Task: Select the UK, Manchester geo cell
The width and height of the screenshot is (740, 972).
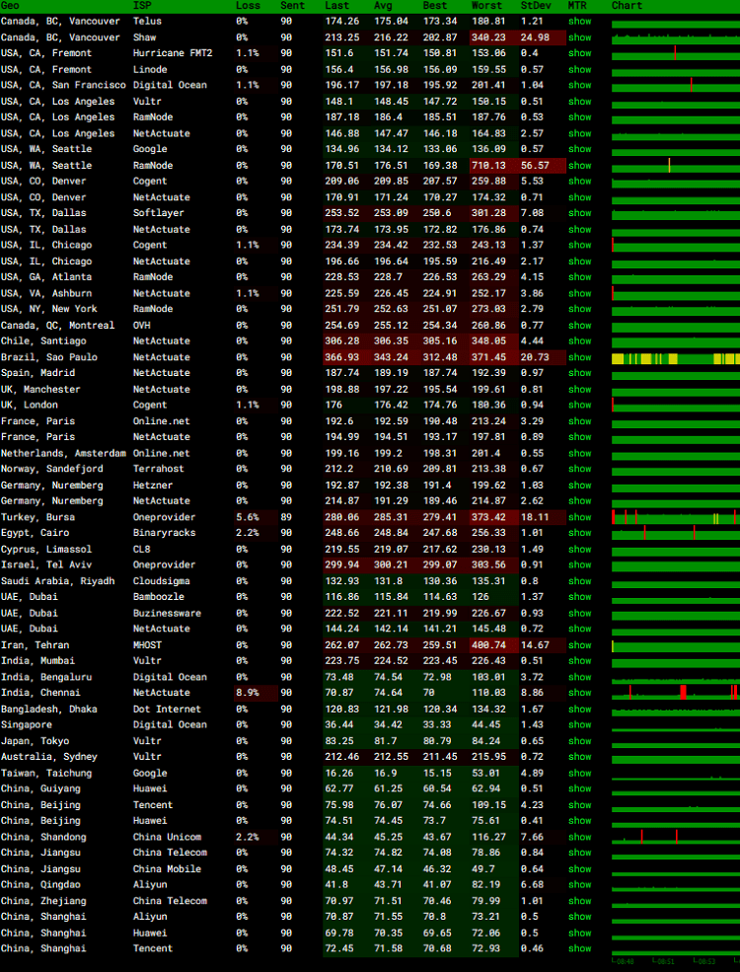Action: (41, 390)
